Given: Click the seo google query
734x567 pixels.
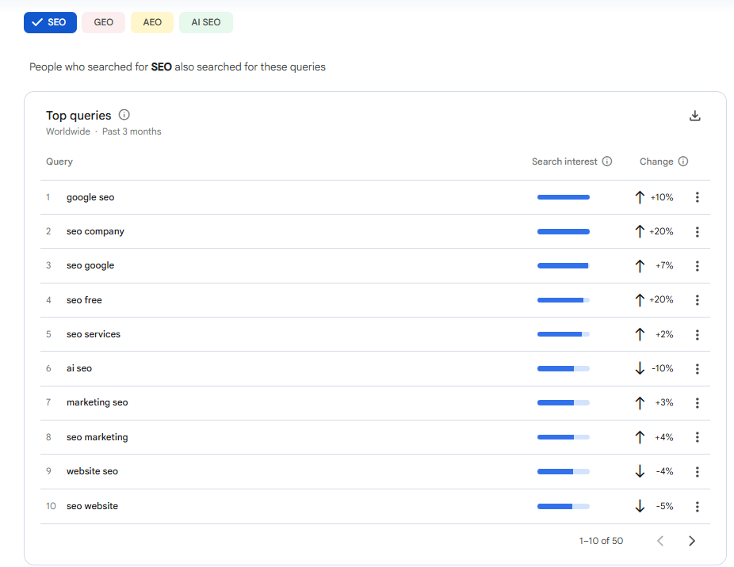Looking at the screenshot, I should point(90,266).
